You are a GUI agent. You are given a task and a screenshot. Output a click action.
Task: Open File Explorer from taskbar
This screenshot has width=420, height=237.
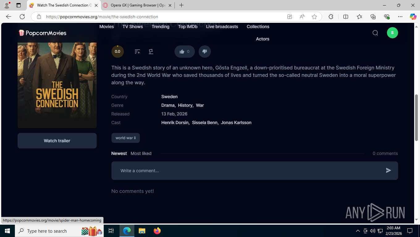click(142, 231)
